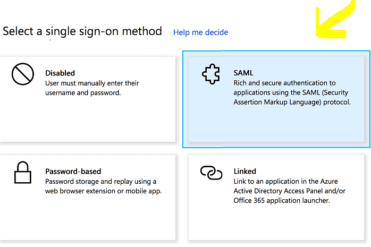Screen dimensions: 371x247
Task: Click the Disabled prohibition circle icon
Action: pyautogui.click(x=23, y=74)
